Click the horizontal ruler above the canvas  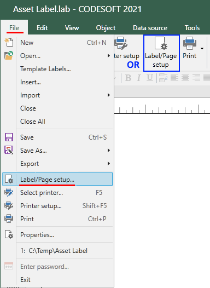tap(162, 108)
